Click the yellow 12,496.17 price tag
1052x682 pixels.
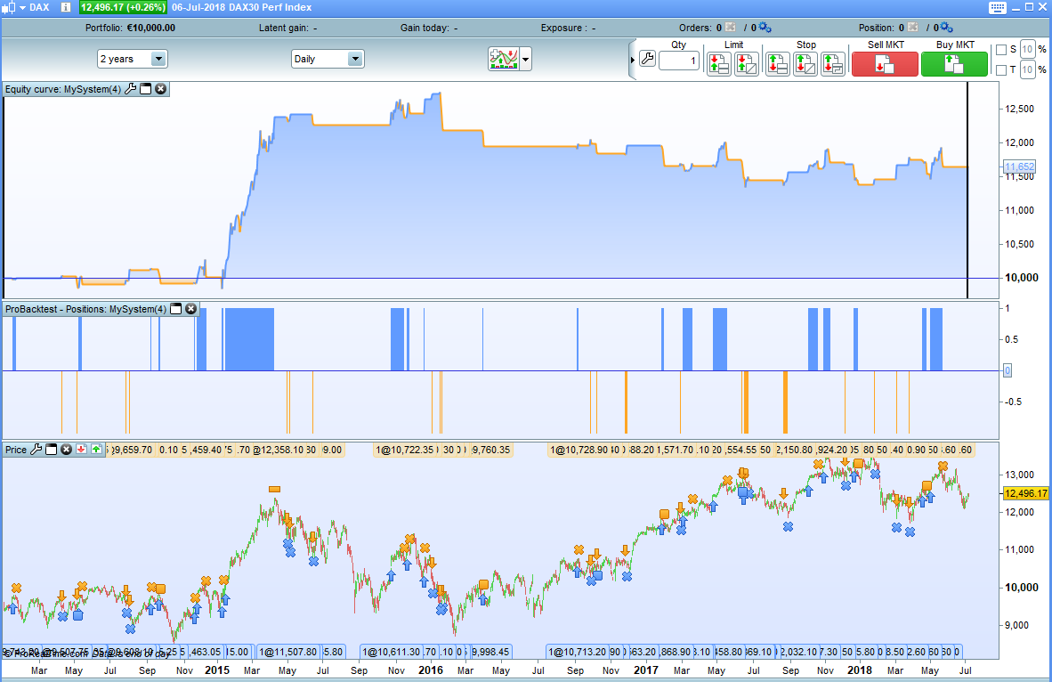(x=1026, y=493)
